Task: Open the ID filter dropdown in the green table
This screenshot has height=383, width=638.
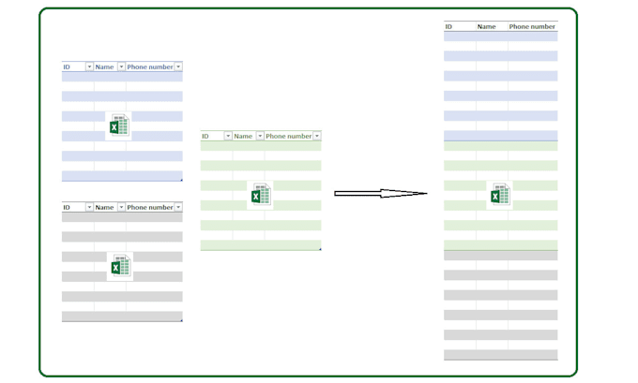Action: (x=228, y=136)
